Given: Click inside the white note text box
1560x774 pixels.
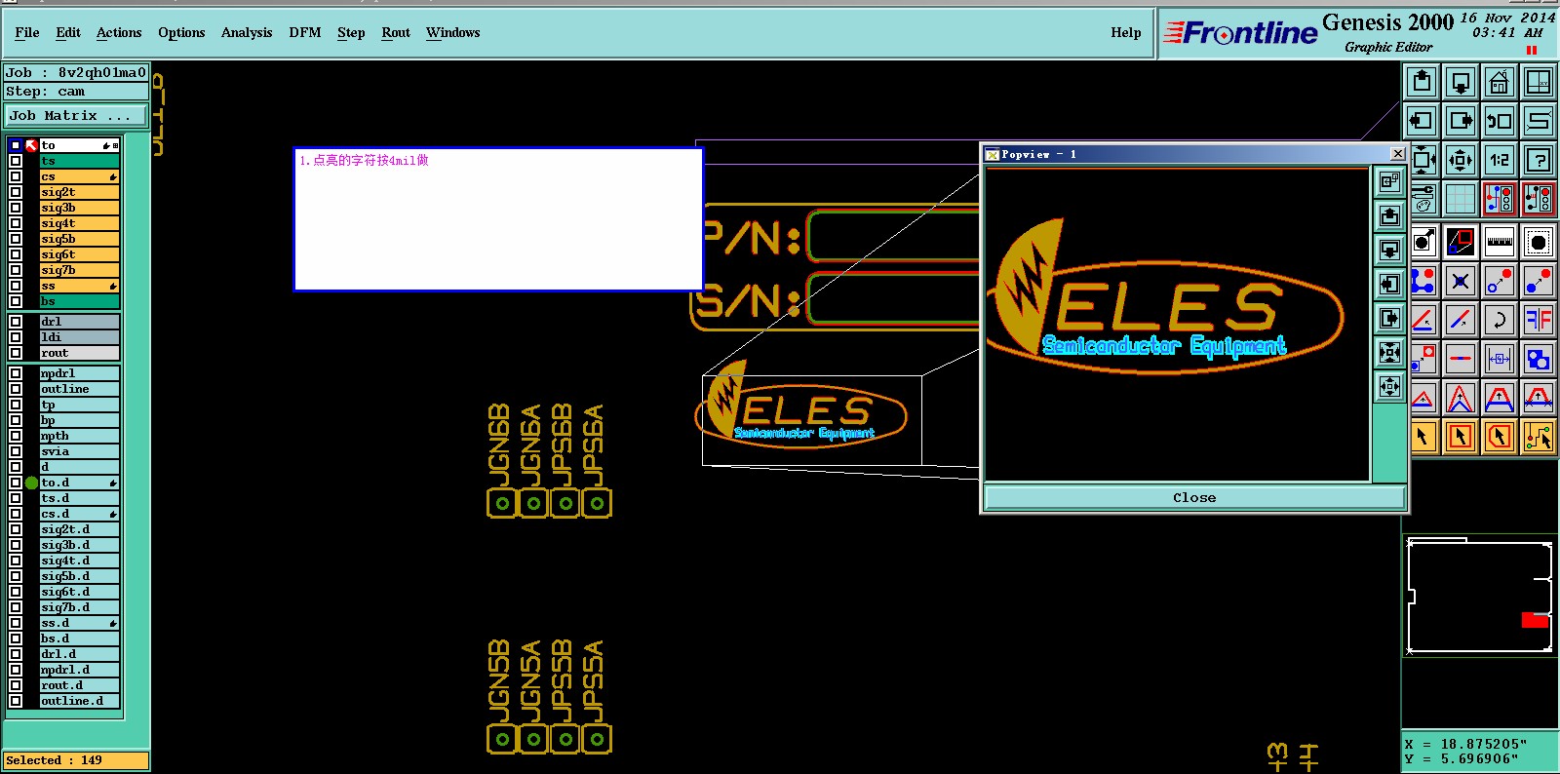Looking at the screenshot, I should click(x=498, y=219).
